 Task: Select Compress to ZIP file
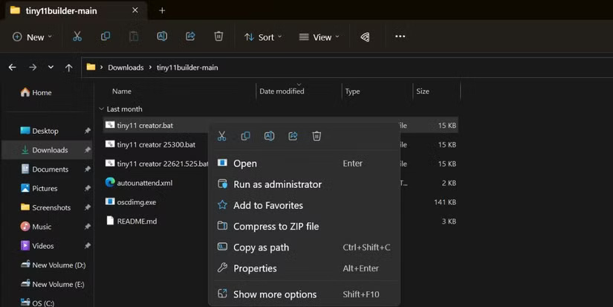click(276, 227)
